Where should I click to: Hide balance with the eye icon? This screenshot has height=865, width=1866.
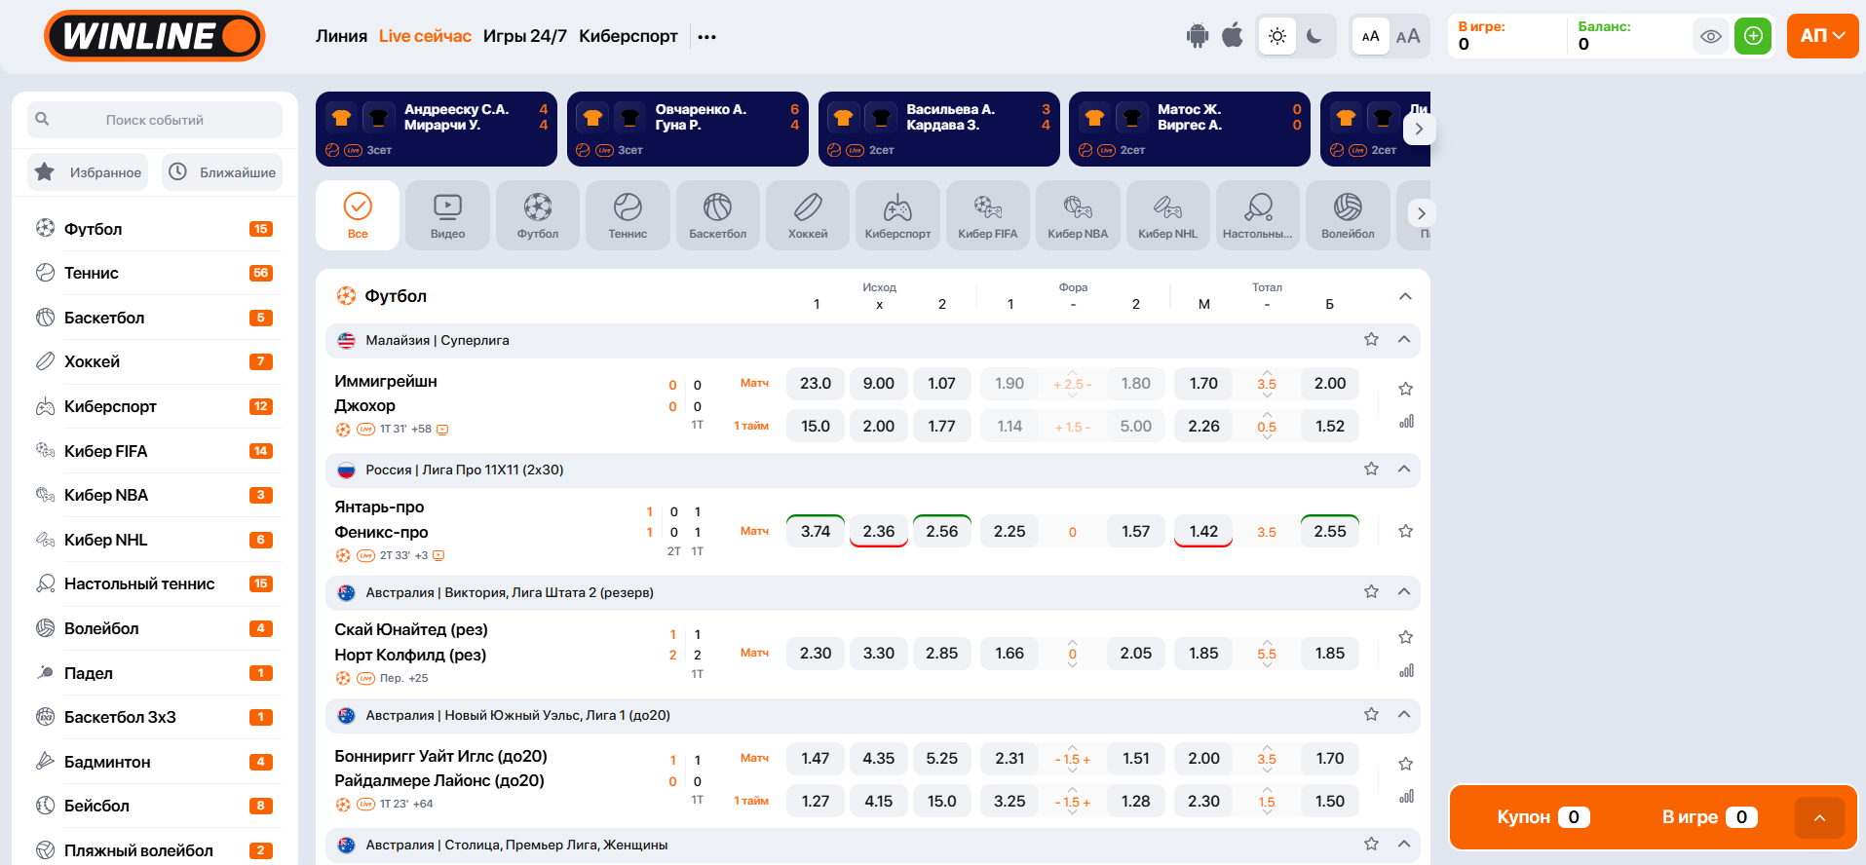pyautogui.click(x=1710, y=36)
